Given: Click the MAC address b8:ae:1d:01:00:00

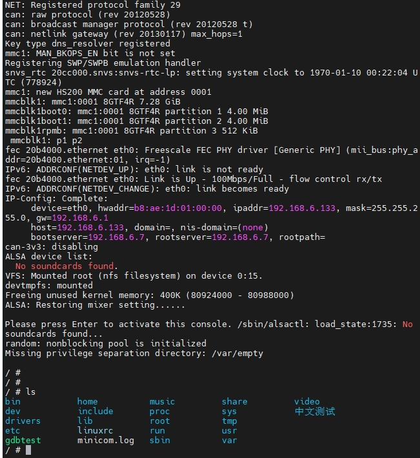Looking at the screenshot, I should (x=178, y=208).
